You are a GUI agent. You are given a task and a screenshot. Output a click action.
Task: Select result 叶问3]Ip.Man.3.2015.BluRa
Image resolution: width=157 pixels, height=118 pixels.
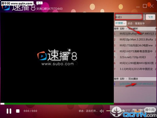[135, 40]
